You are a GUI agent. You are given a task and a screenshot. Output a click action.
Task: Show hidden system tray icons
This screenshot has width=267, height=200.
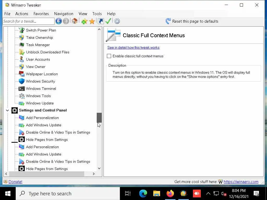208,193
